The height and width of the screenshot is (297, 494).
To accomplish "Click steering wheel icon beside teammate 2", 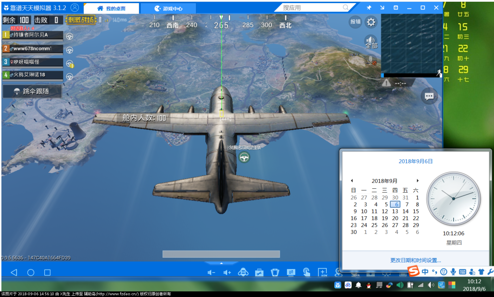I will (70, 50).
